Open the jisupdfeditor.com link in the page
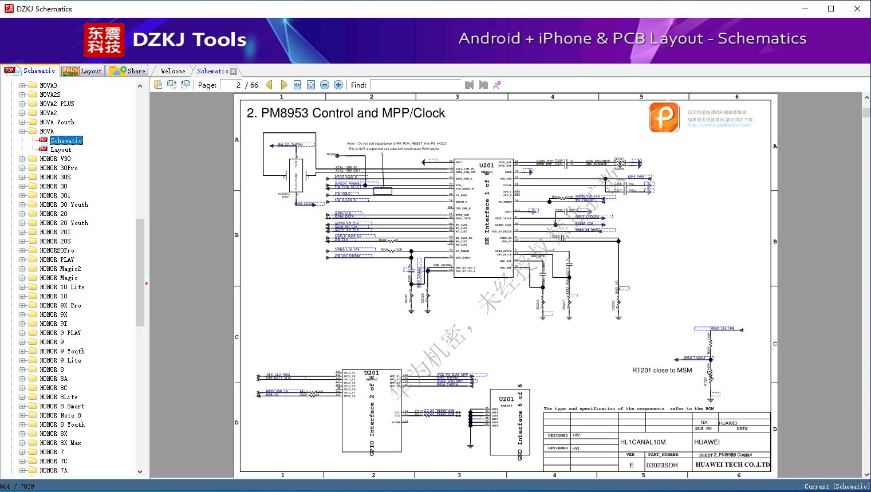Image resolution: width=871 pixels, height=492 pixels. click(x=719, y=125)
